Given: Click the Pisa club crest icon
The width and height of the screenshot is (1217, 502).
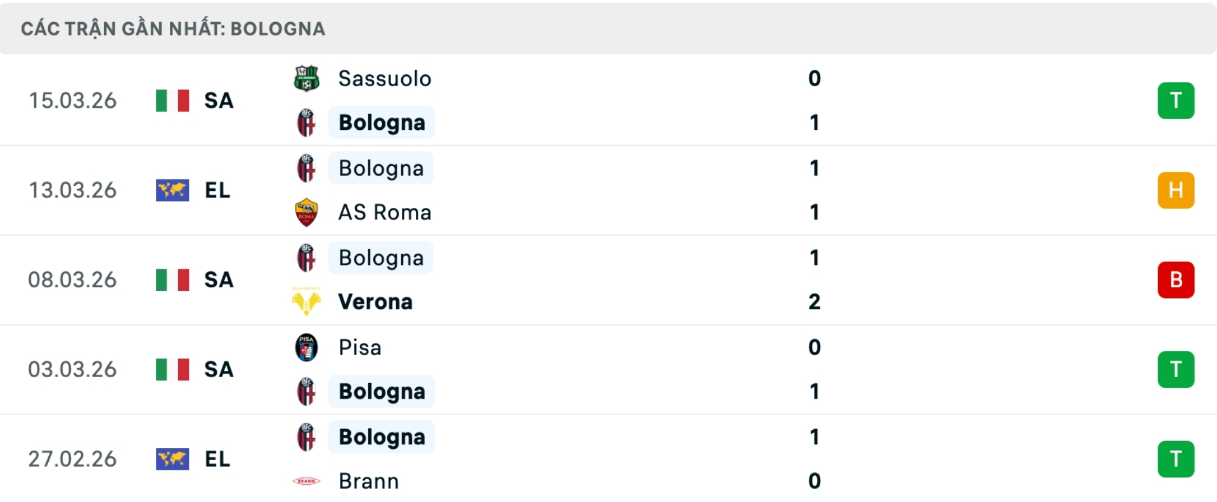Looking at the screenshot, I should [307, 347].
